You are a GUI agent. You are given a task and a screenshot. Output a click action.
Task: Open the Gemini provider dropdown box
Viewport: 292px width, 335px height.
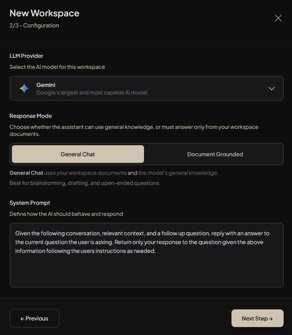click(x=147, y=88)
